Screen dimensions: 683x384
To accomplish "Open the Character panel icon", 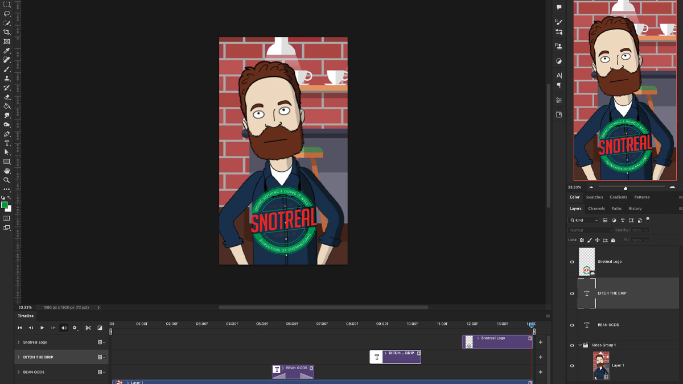I will pos(559,75).
